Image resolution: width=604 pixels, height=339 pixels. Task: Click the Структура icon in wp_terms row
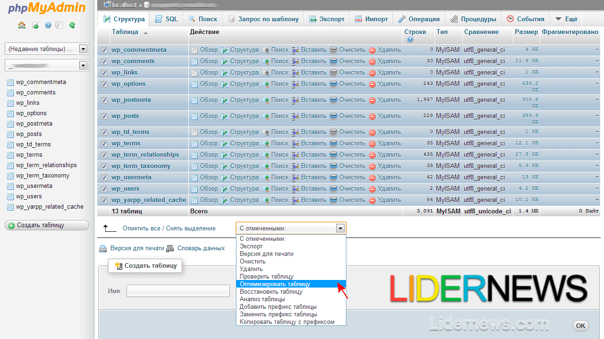[x=225, y=144]
